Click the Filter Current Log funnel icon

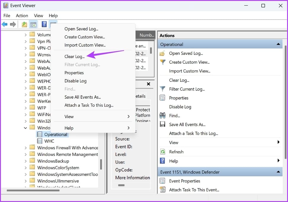coord(162,89)
